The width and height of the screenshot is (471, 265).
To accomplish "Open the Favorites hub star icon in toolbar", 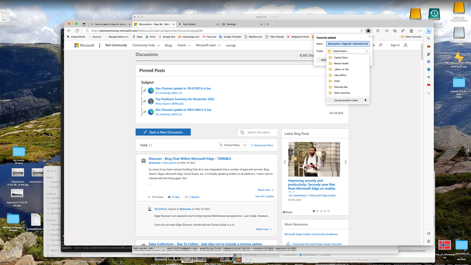I will 387,31.
